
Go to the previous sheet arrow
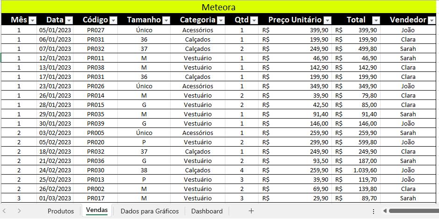click(x=4, y=211)
